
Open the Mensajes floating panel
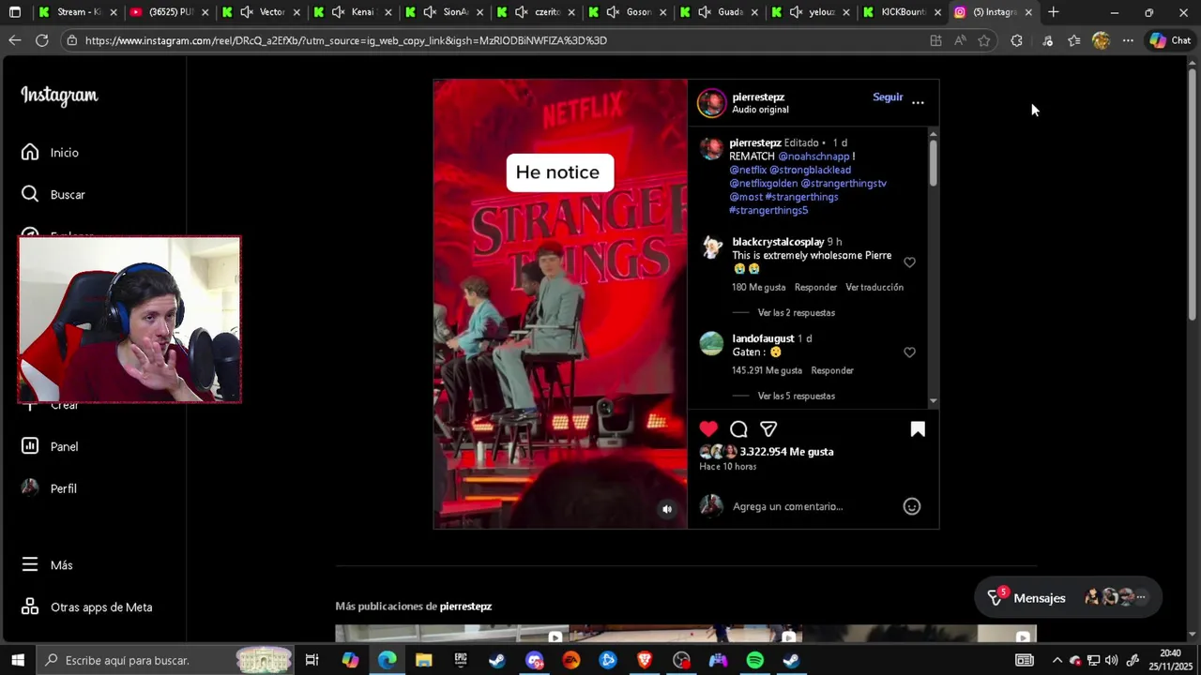click(1067, 597)
